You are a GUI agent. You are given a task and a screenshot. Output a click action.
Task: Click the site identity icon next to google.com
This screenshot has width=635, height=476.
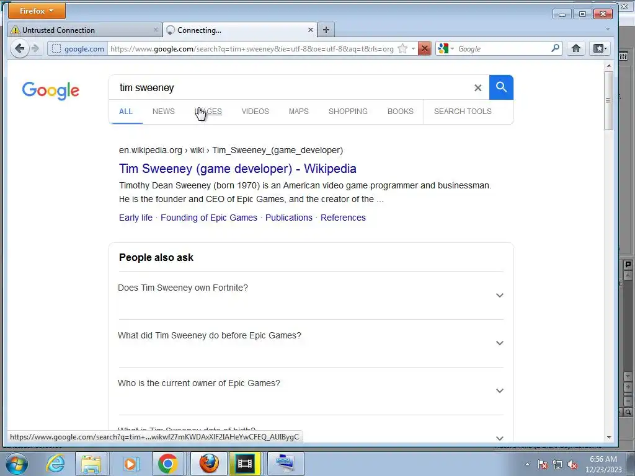[56, 48]
